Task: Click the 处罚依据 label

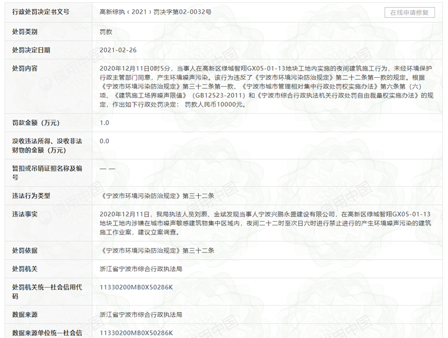Action: click(x=25, y=251)
